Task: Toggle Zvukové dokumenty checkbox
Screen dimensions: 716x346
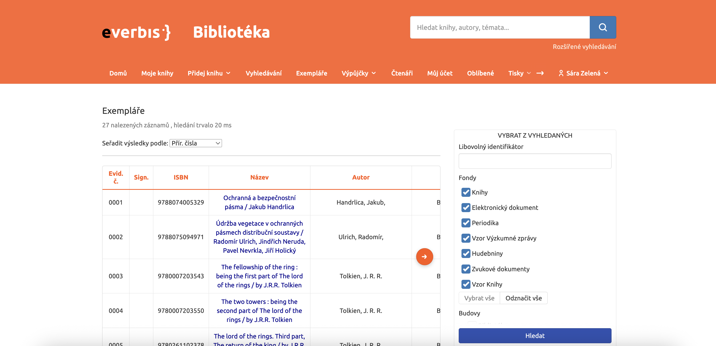Action: [x=465, y=269]
